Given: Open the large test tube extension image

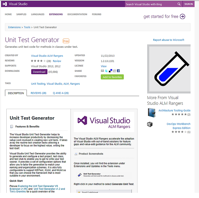Looking at the screenshot, I should tap(169, 69).
